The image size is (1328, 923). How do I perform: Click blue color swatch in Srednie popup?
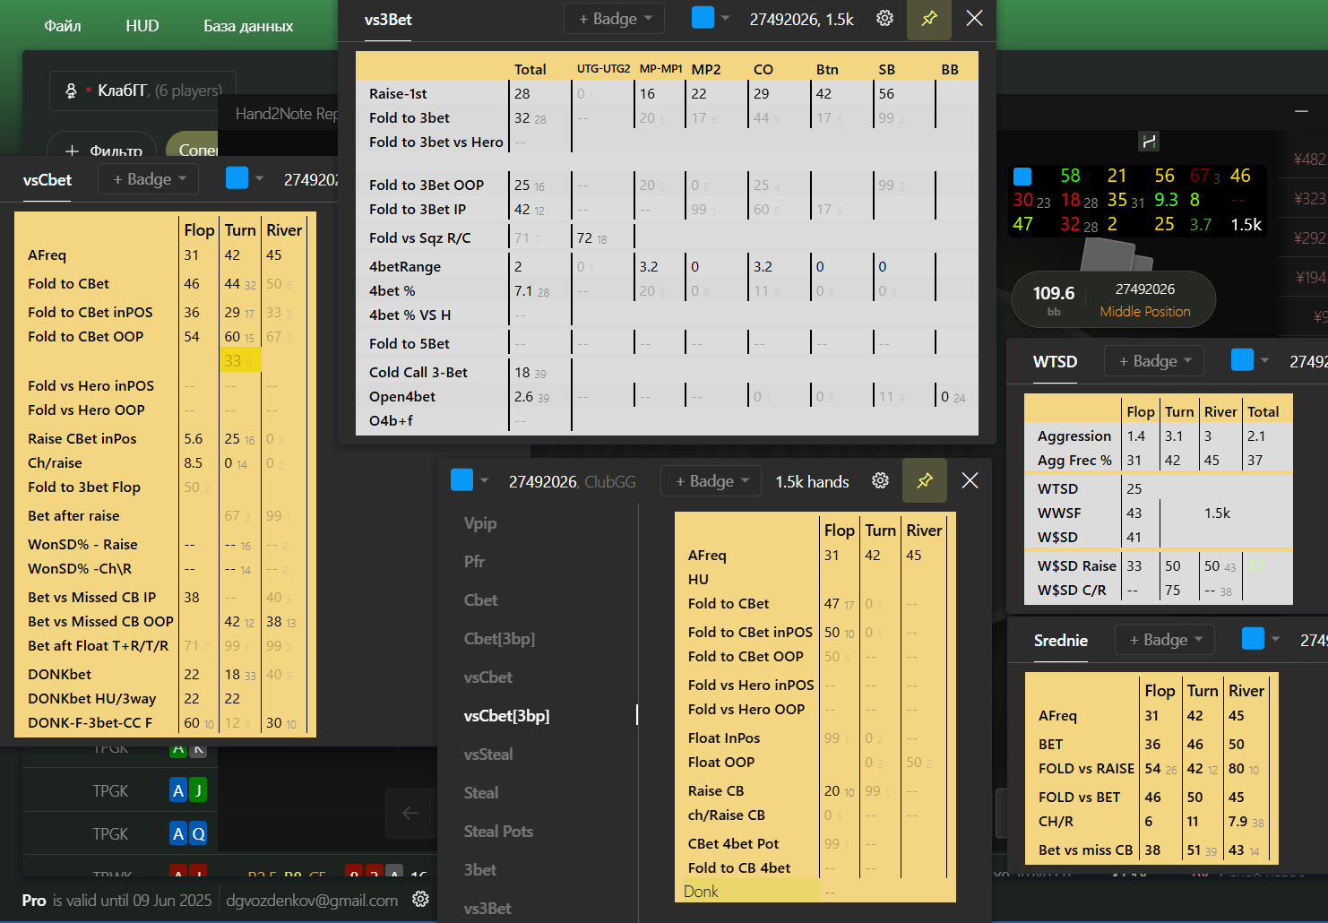1254,639
